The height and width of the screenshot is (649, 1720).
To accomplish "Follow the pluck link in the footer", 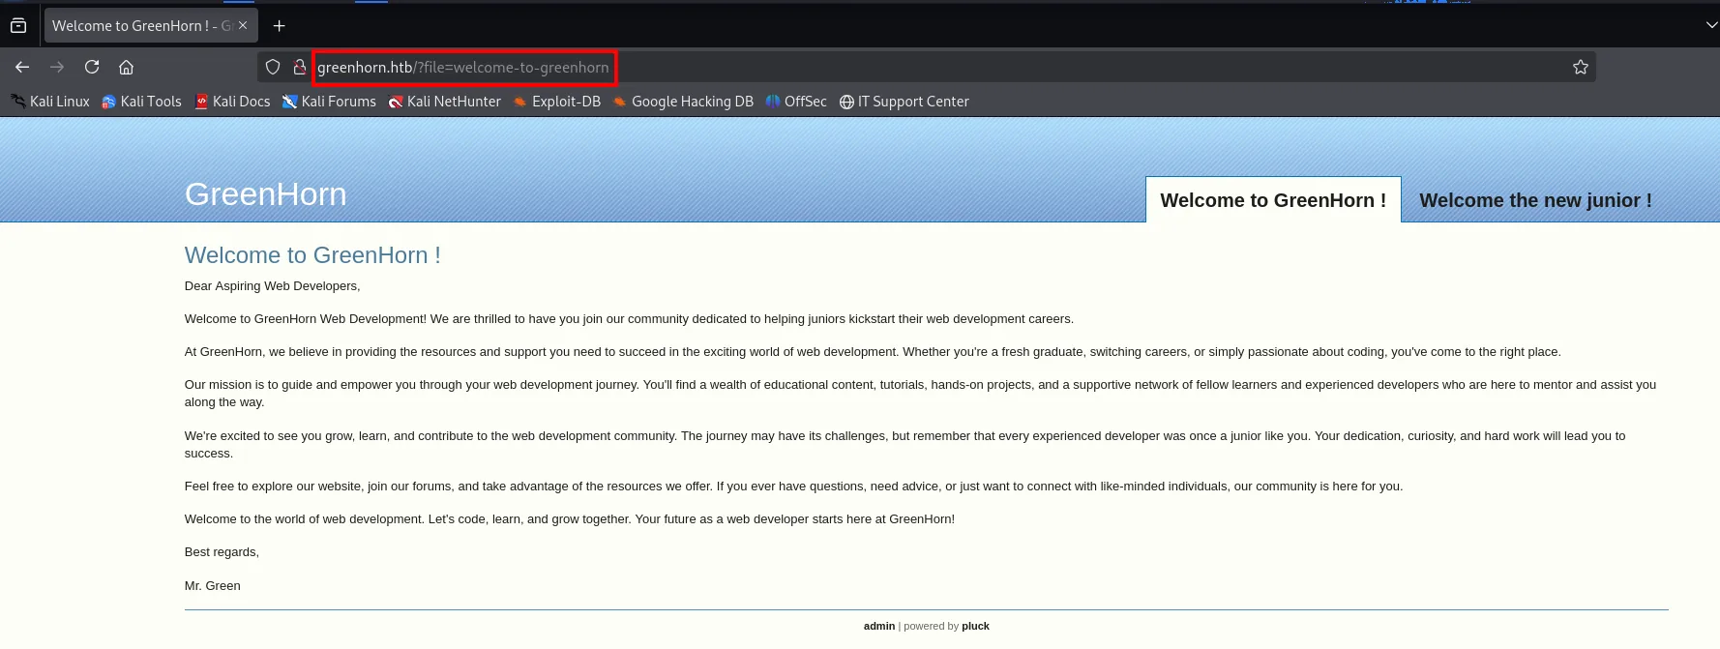I will click(x=975, y=626).
